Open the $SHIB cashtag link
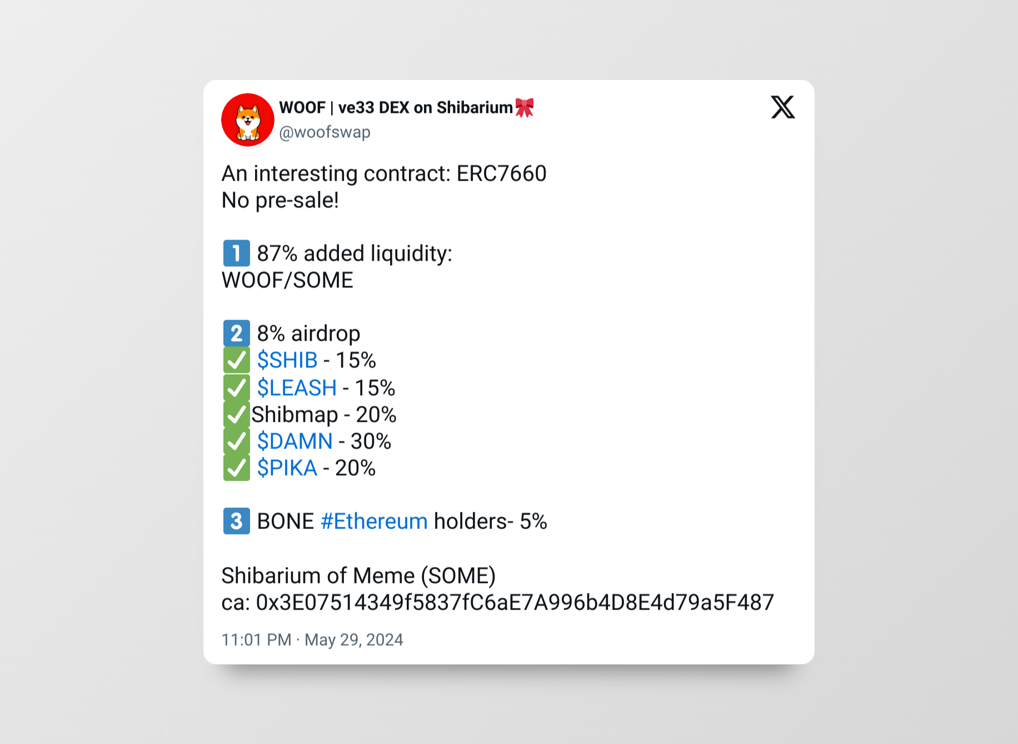This screenshot has width=1018, height=744. (287, 360)
